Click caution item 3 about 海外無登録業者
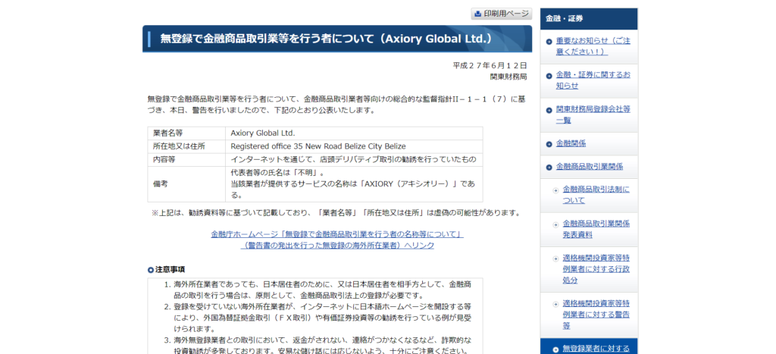This screenshot has height=354, width=776. pyautogui.click(x=322, y=346)
